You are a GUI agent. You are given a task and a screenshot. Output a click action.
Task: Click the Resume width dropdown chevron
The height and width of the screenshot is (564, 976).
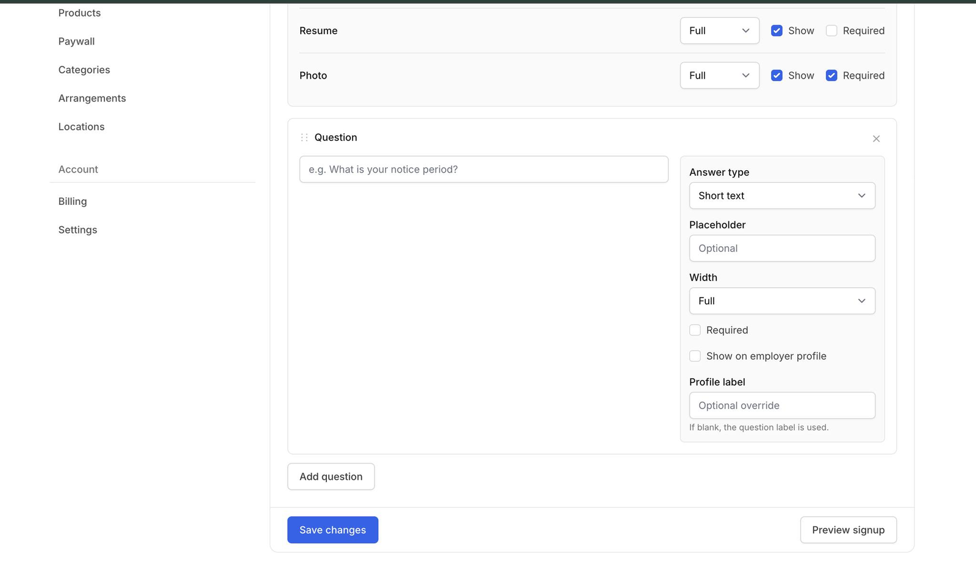click(745, 30)
